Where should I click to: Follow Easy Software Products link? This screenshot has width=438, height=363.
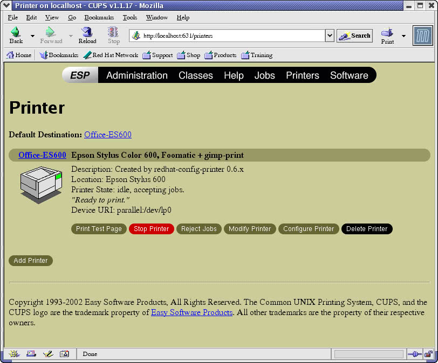coord(191,312)
